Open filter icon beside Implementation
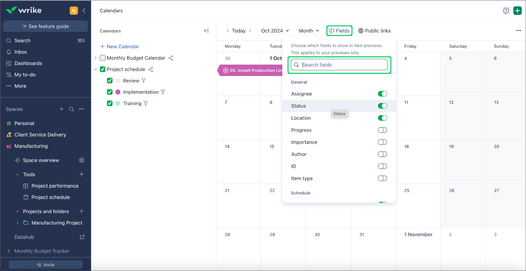This screenshot has width=526, height=271. pos(163,92)
